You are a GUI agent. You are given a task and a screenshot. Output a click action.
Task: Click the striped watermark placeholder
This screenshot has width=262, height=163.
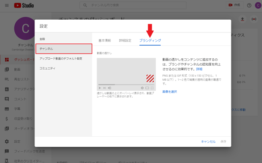click(150, 78)
